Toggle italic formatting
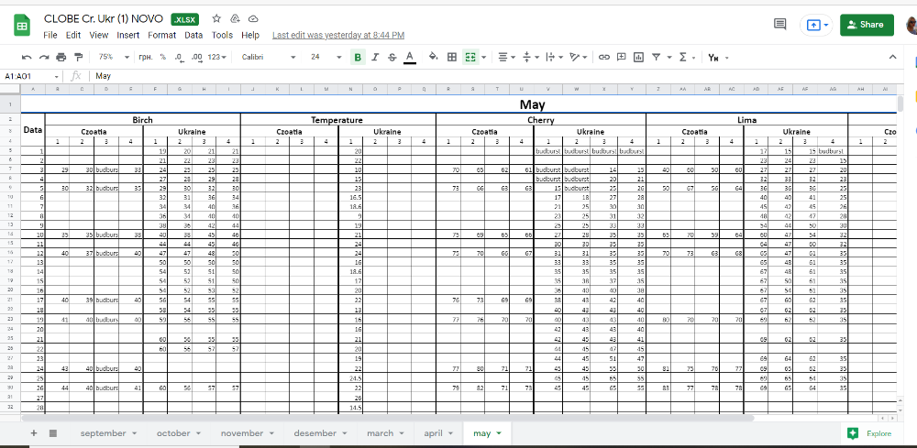The width and height of the screenshot is (917, 448). [376, 57]
